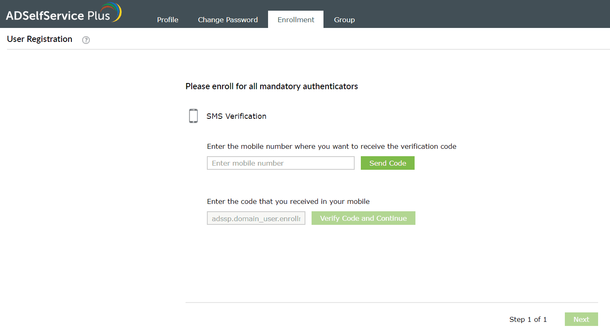
Task: Select the Enrollment tab
Action: (x=296, y=19)
